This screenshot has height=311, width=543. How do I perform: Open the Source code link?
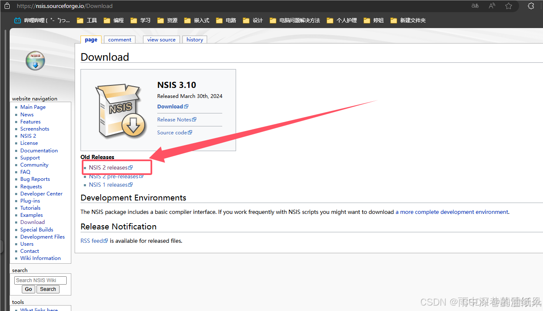pyautogui.click(x=174, y=132)
